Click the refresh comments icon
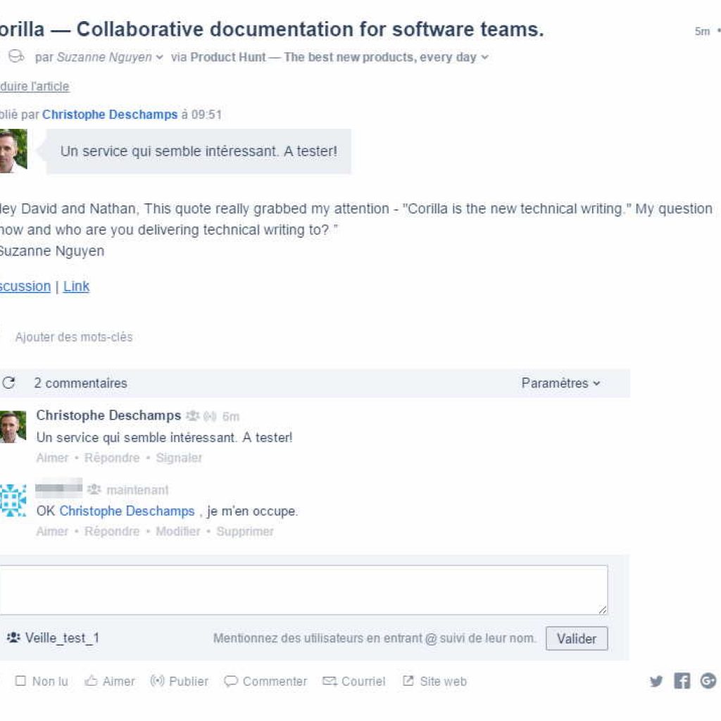Image resolution: width=721 pixels, height=721 pixels. 8,382
